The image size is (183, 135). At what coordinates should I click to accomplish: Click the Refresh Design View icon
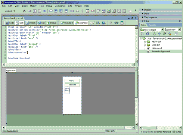pos(111,23)
